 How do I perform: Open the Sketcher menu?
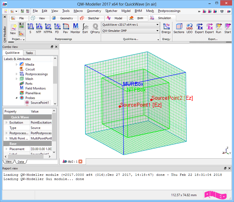pyautogui.click(x=111, y=11)
